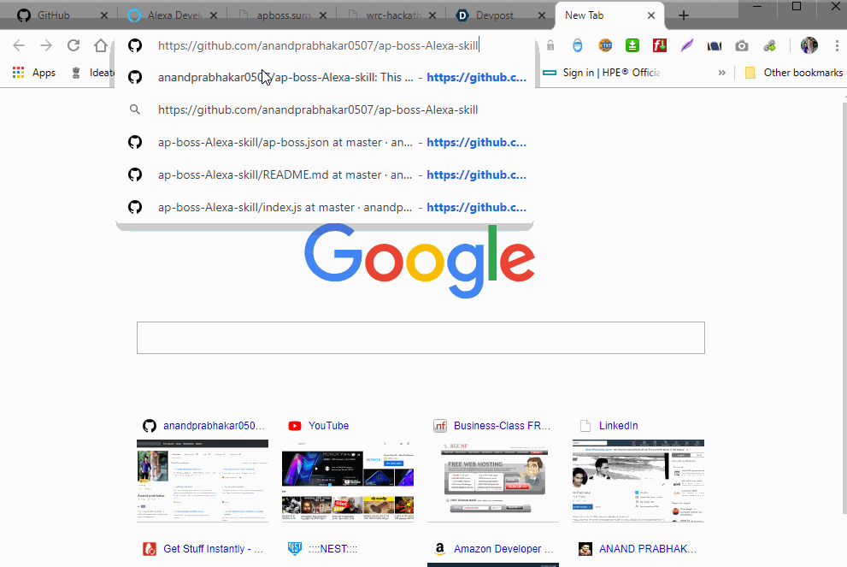
Task: Open the free web hosting thumbnail
Action: coord(493,481)
